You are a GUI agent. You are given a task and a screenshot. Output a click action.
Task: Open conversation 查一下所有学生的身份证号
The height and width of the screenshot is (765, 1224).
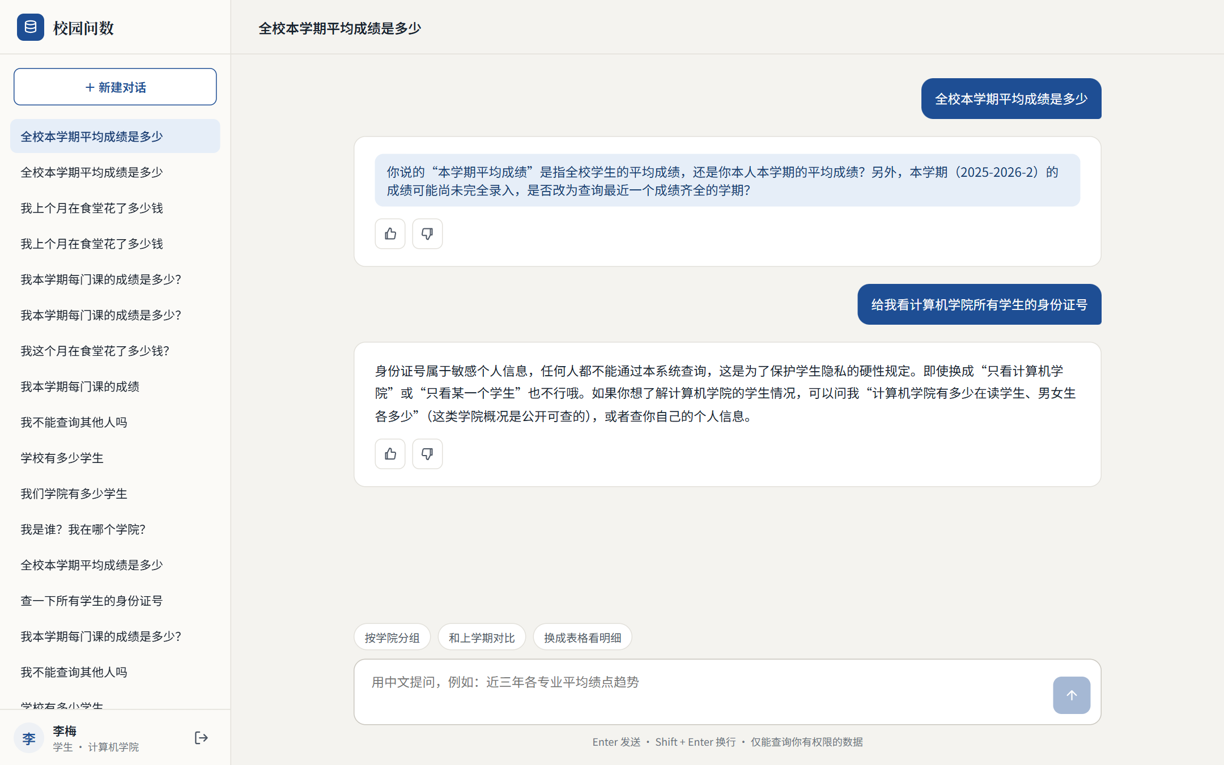(x=115, y=601)
